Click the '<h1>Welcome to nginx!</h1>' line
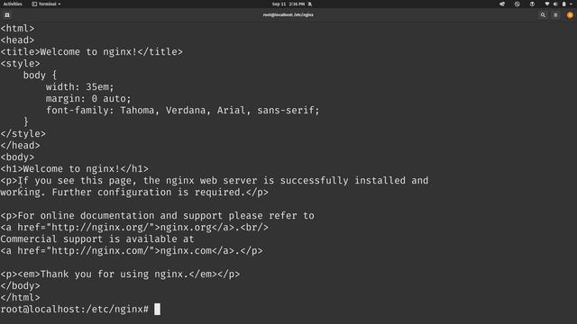 tap(74, 169)
